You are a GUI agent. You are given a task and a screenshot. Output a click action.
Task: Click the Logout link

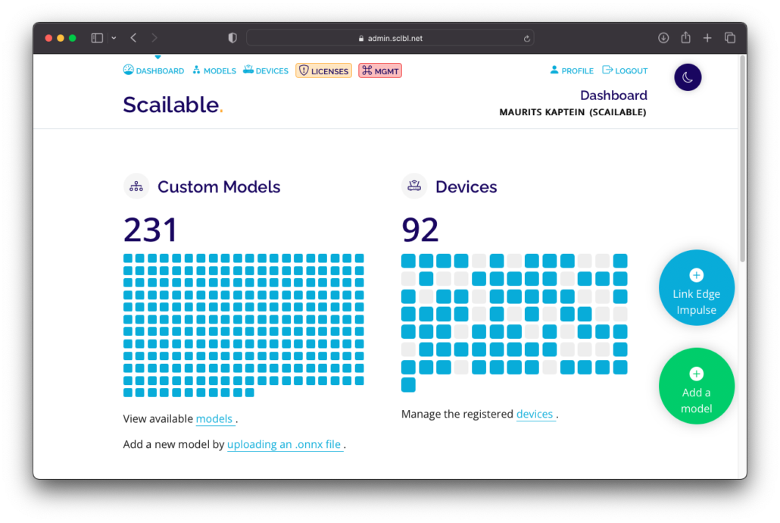pos(625,70)
